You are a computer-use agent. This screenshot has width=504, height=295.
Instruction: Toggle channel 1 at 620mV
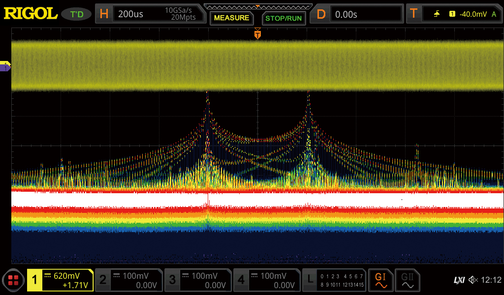tap(60, 280)
